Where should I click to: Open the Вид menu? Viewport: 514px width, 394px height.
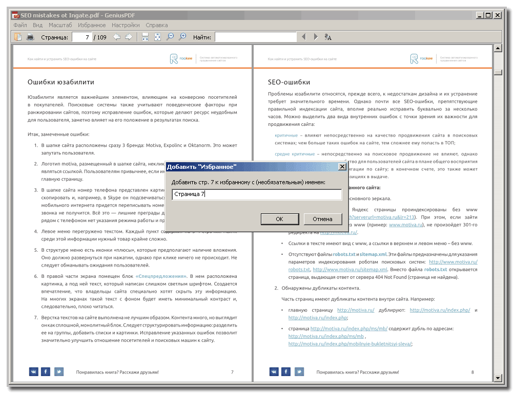38,25
